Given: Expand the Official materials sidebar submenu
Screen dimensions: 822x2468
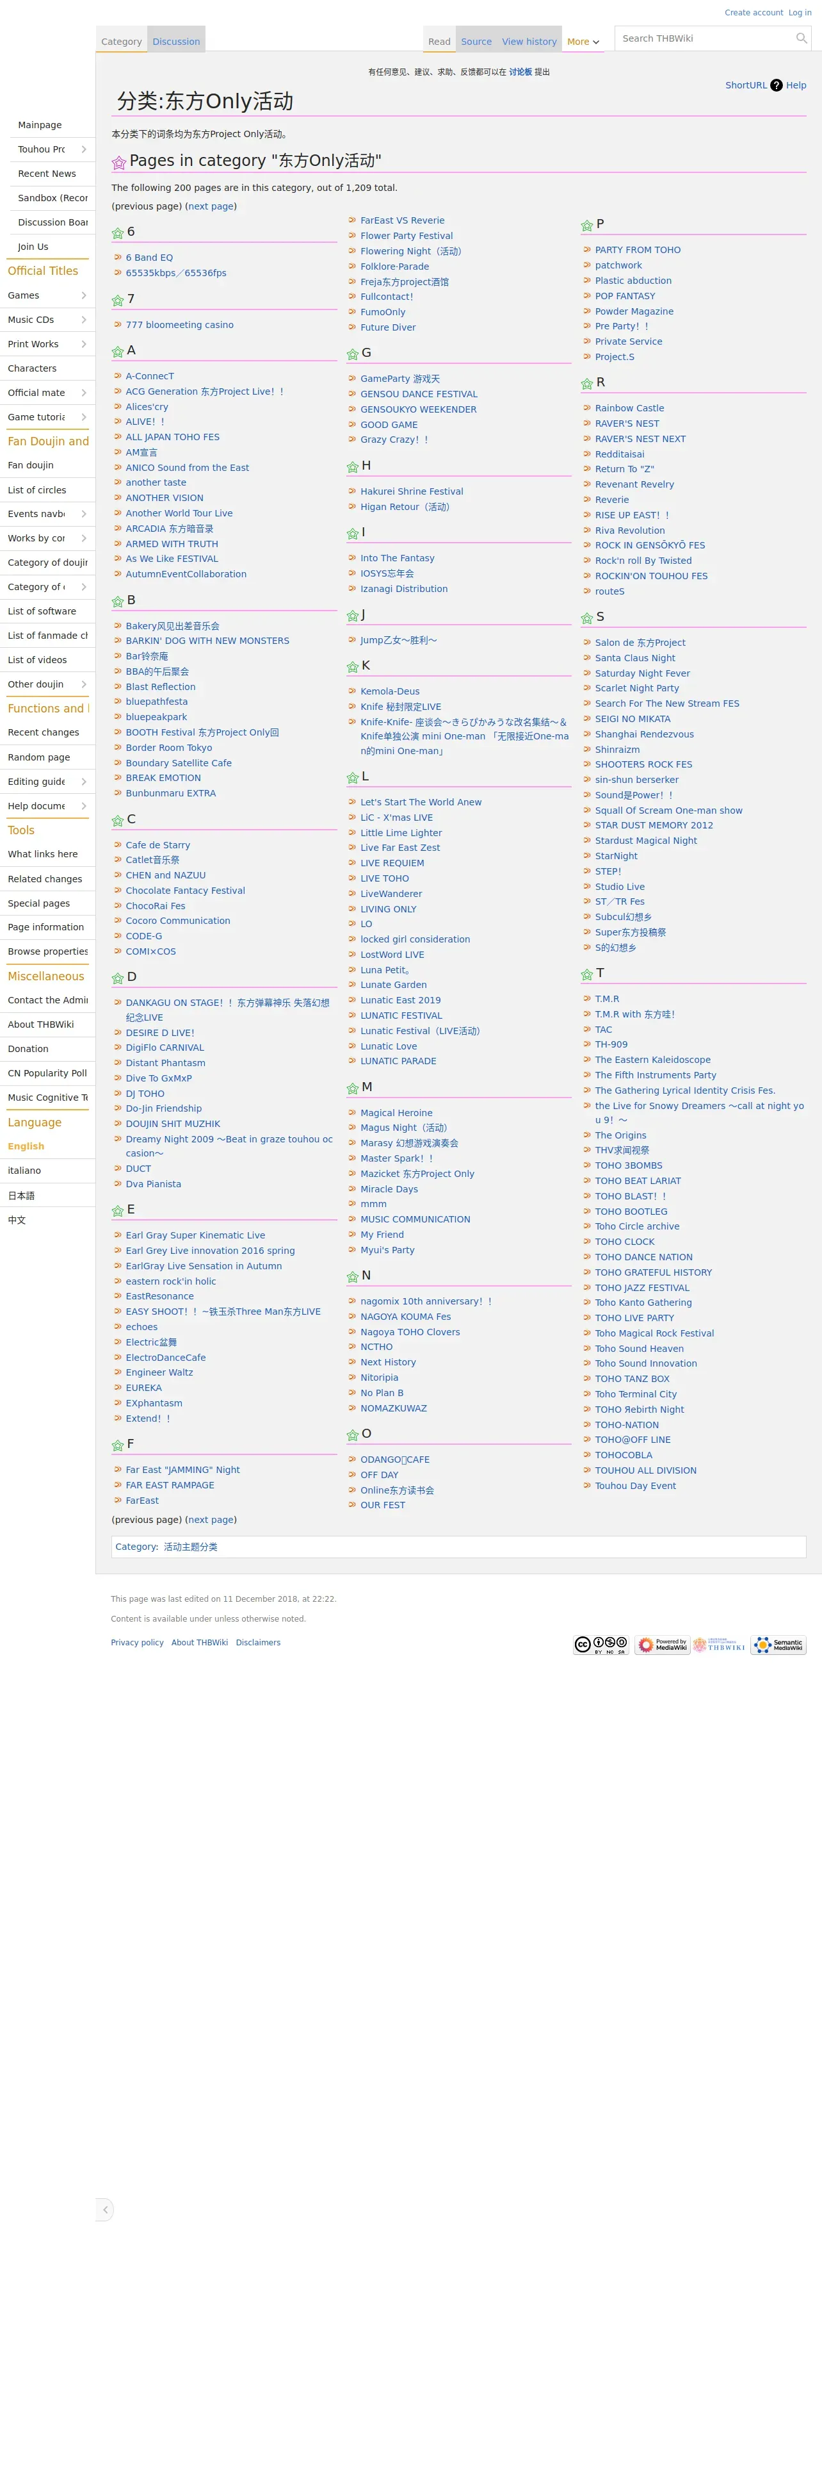Looking at the screenshot, I should [83, 393].
